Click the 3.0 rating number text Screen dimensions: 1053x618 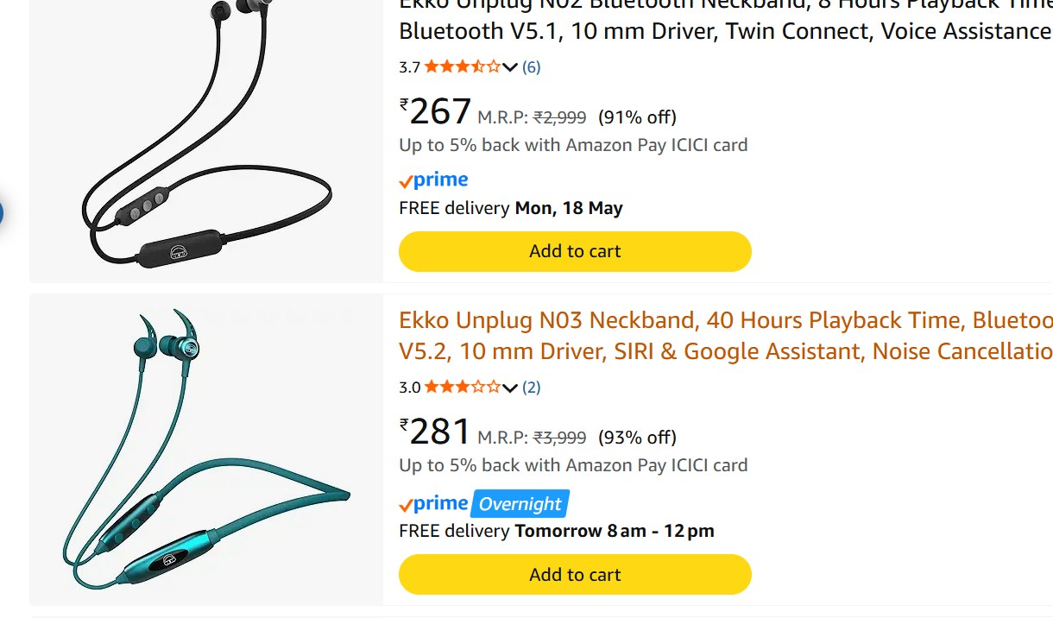tap(409, 388)
